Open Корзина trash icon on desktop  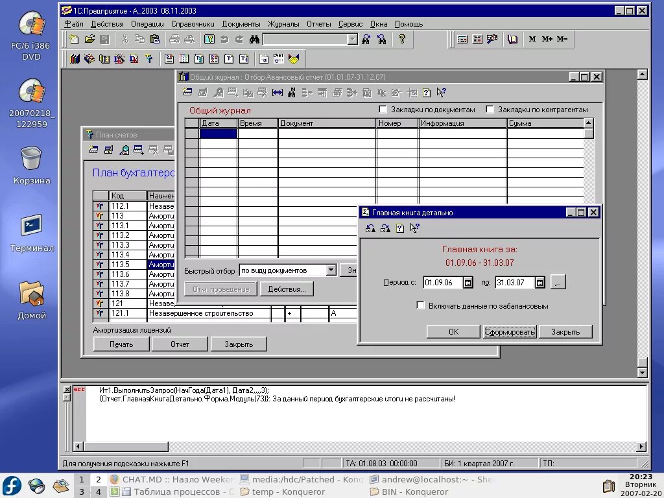pyautogui.click(x=31, y=165)
